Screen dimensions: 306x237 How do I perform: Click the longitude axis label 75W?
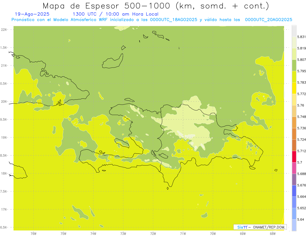[63, 233]
